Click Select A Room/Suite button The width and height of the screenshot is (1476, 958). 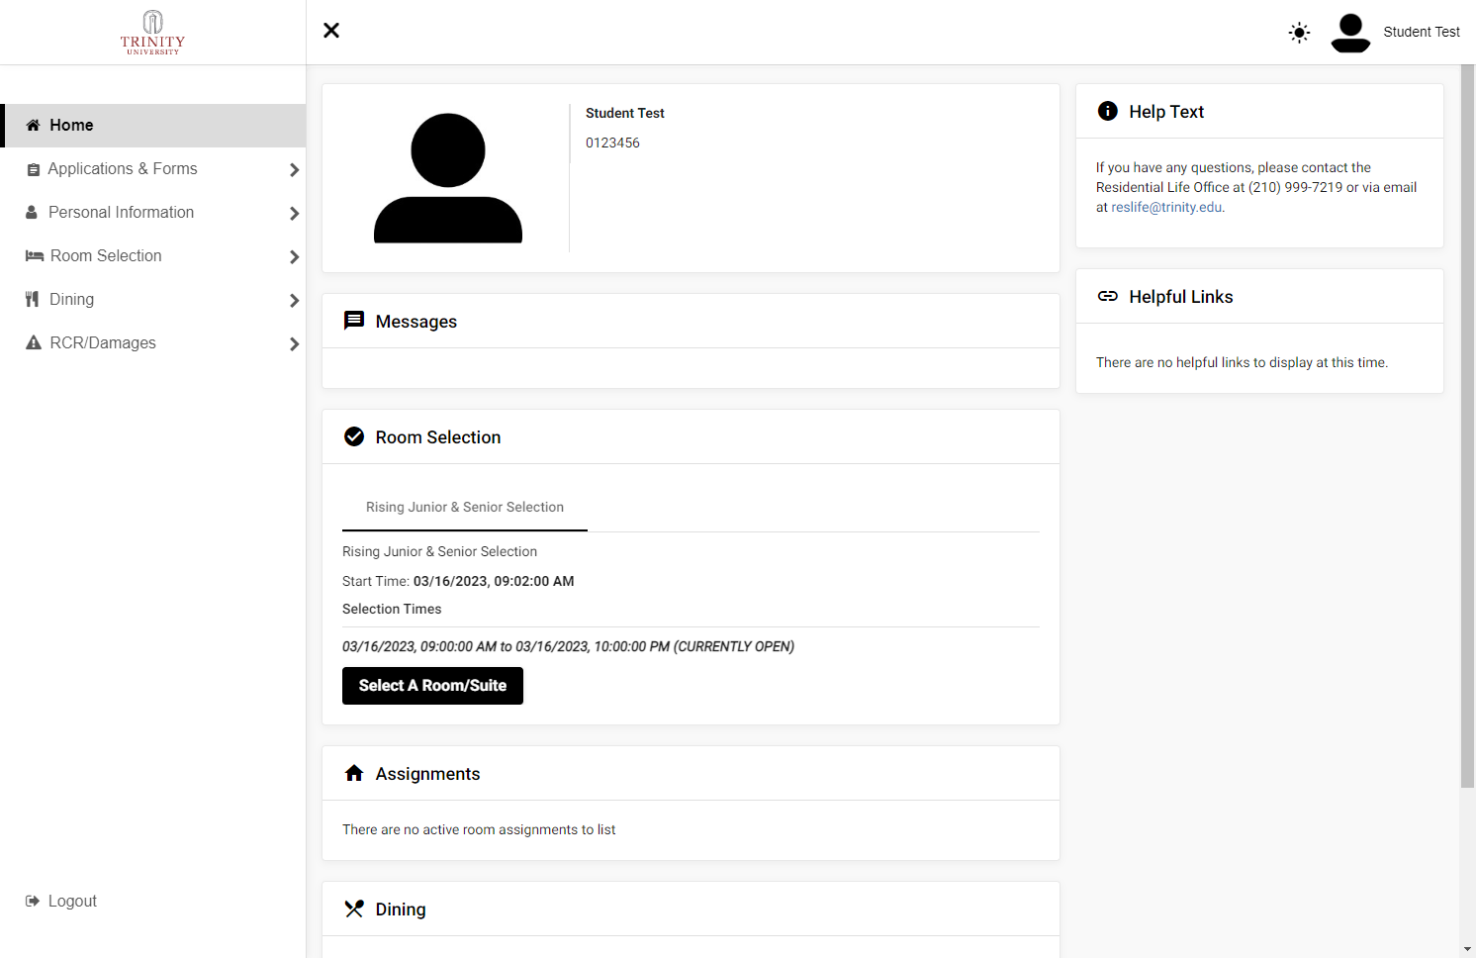(x=432, y=686)
